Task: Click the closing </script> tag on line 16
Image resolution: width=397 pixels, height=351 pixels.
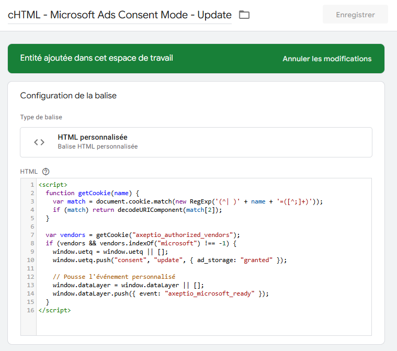Action: pos(55,310)
